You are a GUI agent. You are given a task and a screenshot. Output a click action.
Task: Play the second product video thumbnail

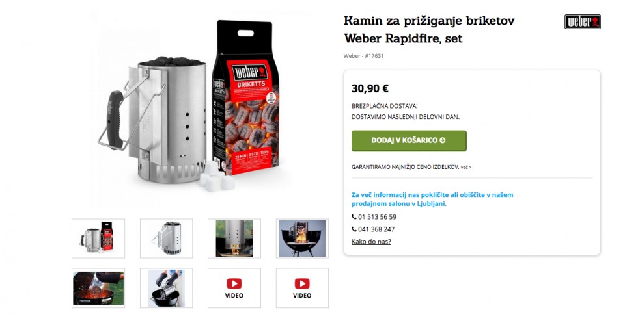302,288
